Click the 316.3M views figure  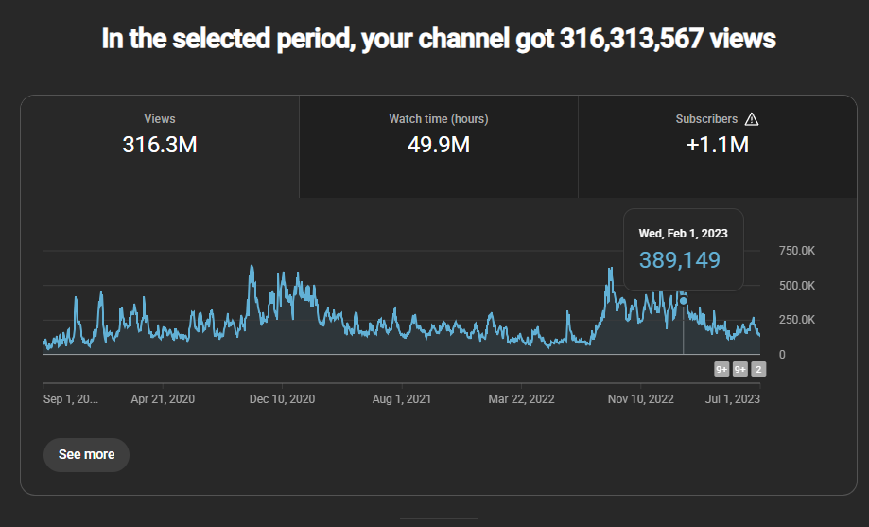click(x=160, y=145)
